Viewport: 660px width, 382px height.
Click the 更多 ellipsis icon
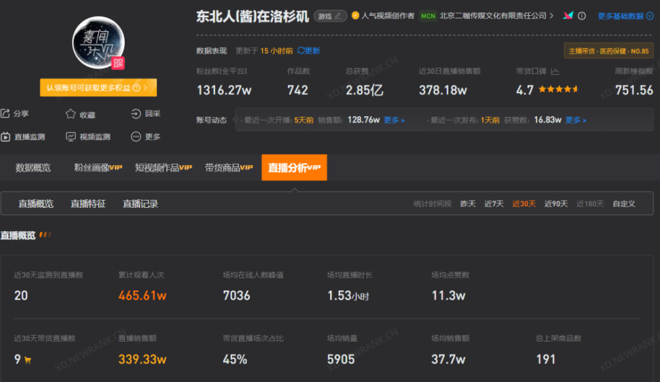(x=135, y=137)
